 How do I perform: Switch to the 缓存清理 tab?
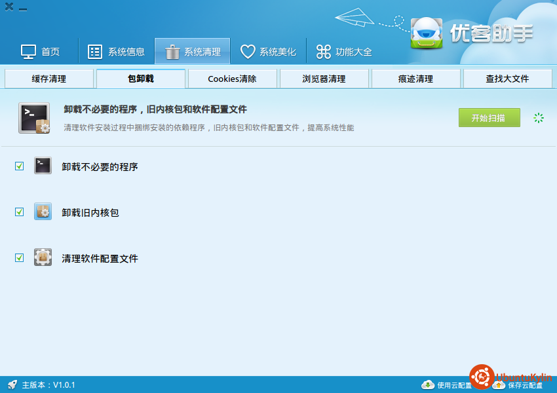click(49, 79)
